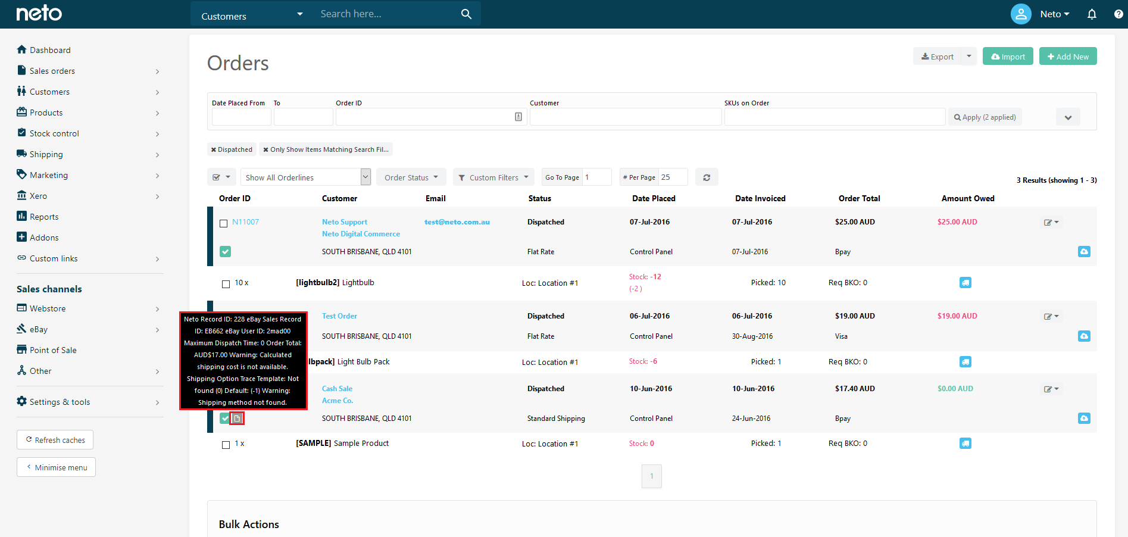Screen dimensions: 1128x537
Task: Click the truck icon on Lightbulb orderline
Action: pyautogui.click(x=965, y=283)
